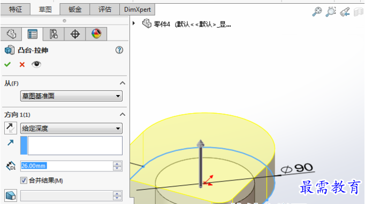Increase depth with up spinner arrow
Screen dimensions: 365x204
(x=117, y=163)
